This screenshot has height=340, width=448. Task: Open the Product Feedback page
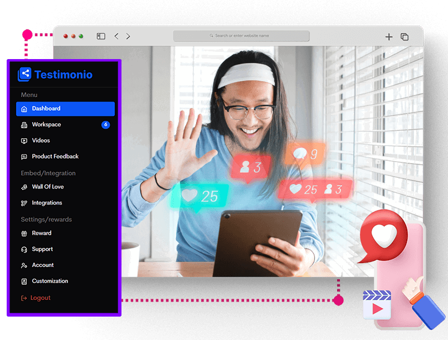coord(55,157)
